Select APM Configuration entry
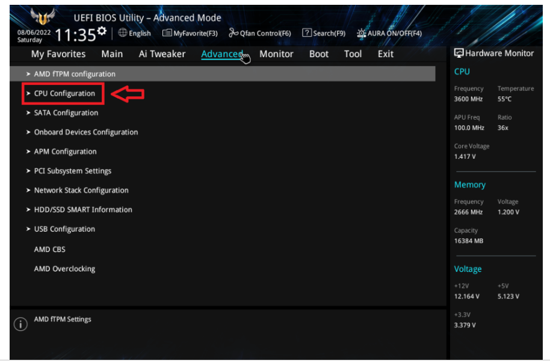550x364 pixels. point(65,152)
